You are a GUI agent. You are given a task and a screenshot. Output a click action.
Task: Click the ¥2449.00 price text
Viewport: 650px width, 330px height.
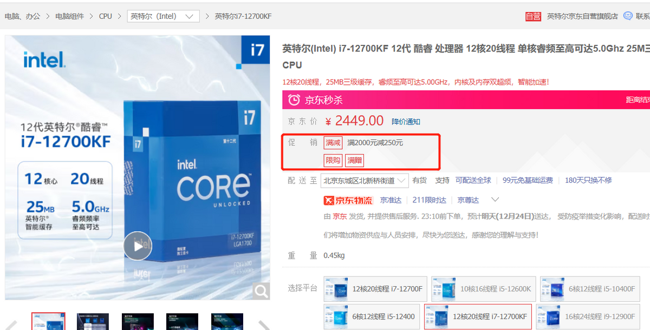354,121
